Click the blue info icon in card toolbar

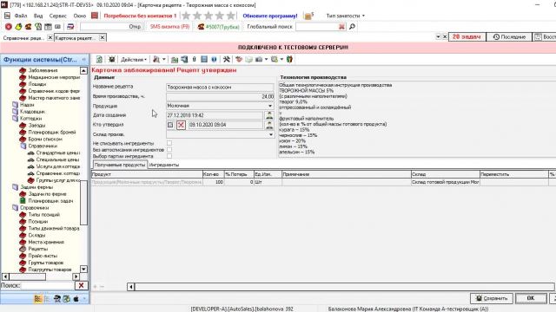coord(214,60)
